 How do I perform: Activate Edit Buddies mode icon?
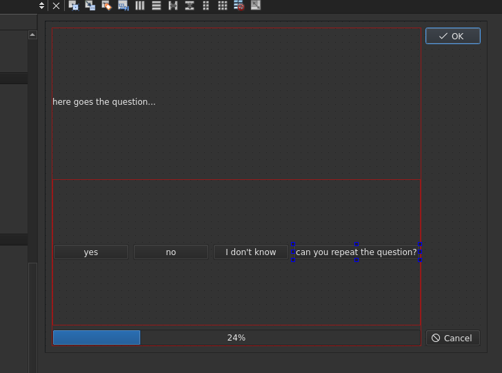click(107, 6)
